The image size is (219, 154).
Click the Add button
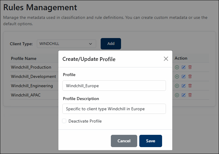click(111, 44)
